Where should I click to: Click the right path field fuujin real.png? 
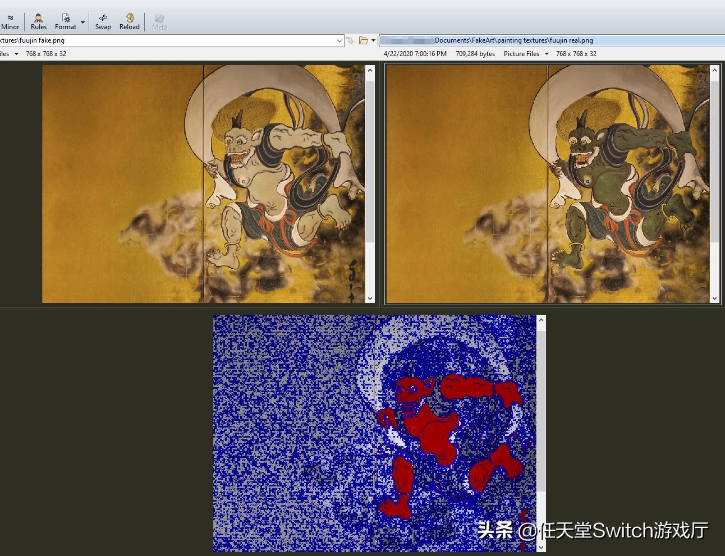coord(552,40)
